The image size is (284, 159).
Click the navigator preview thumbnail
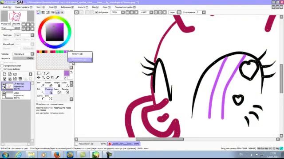click(17, 16)
